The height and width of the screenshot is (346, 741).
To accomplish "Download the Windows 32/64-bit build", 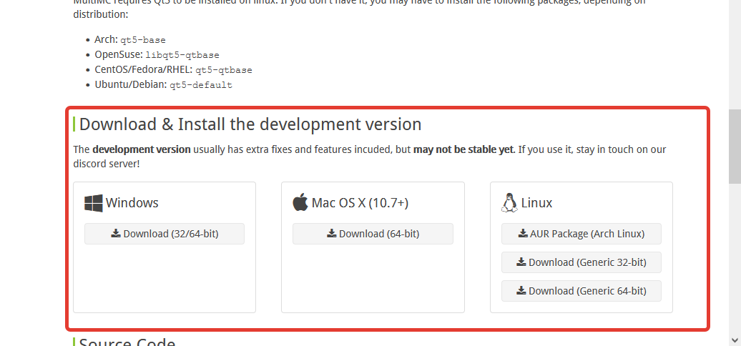I will 165,234.
